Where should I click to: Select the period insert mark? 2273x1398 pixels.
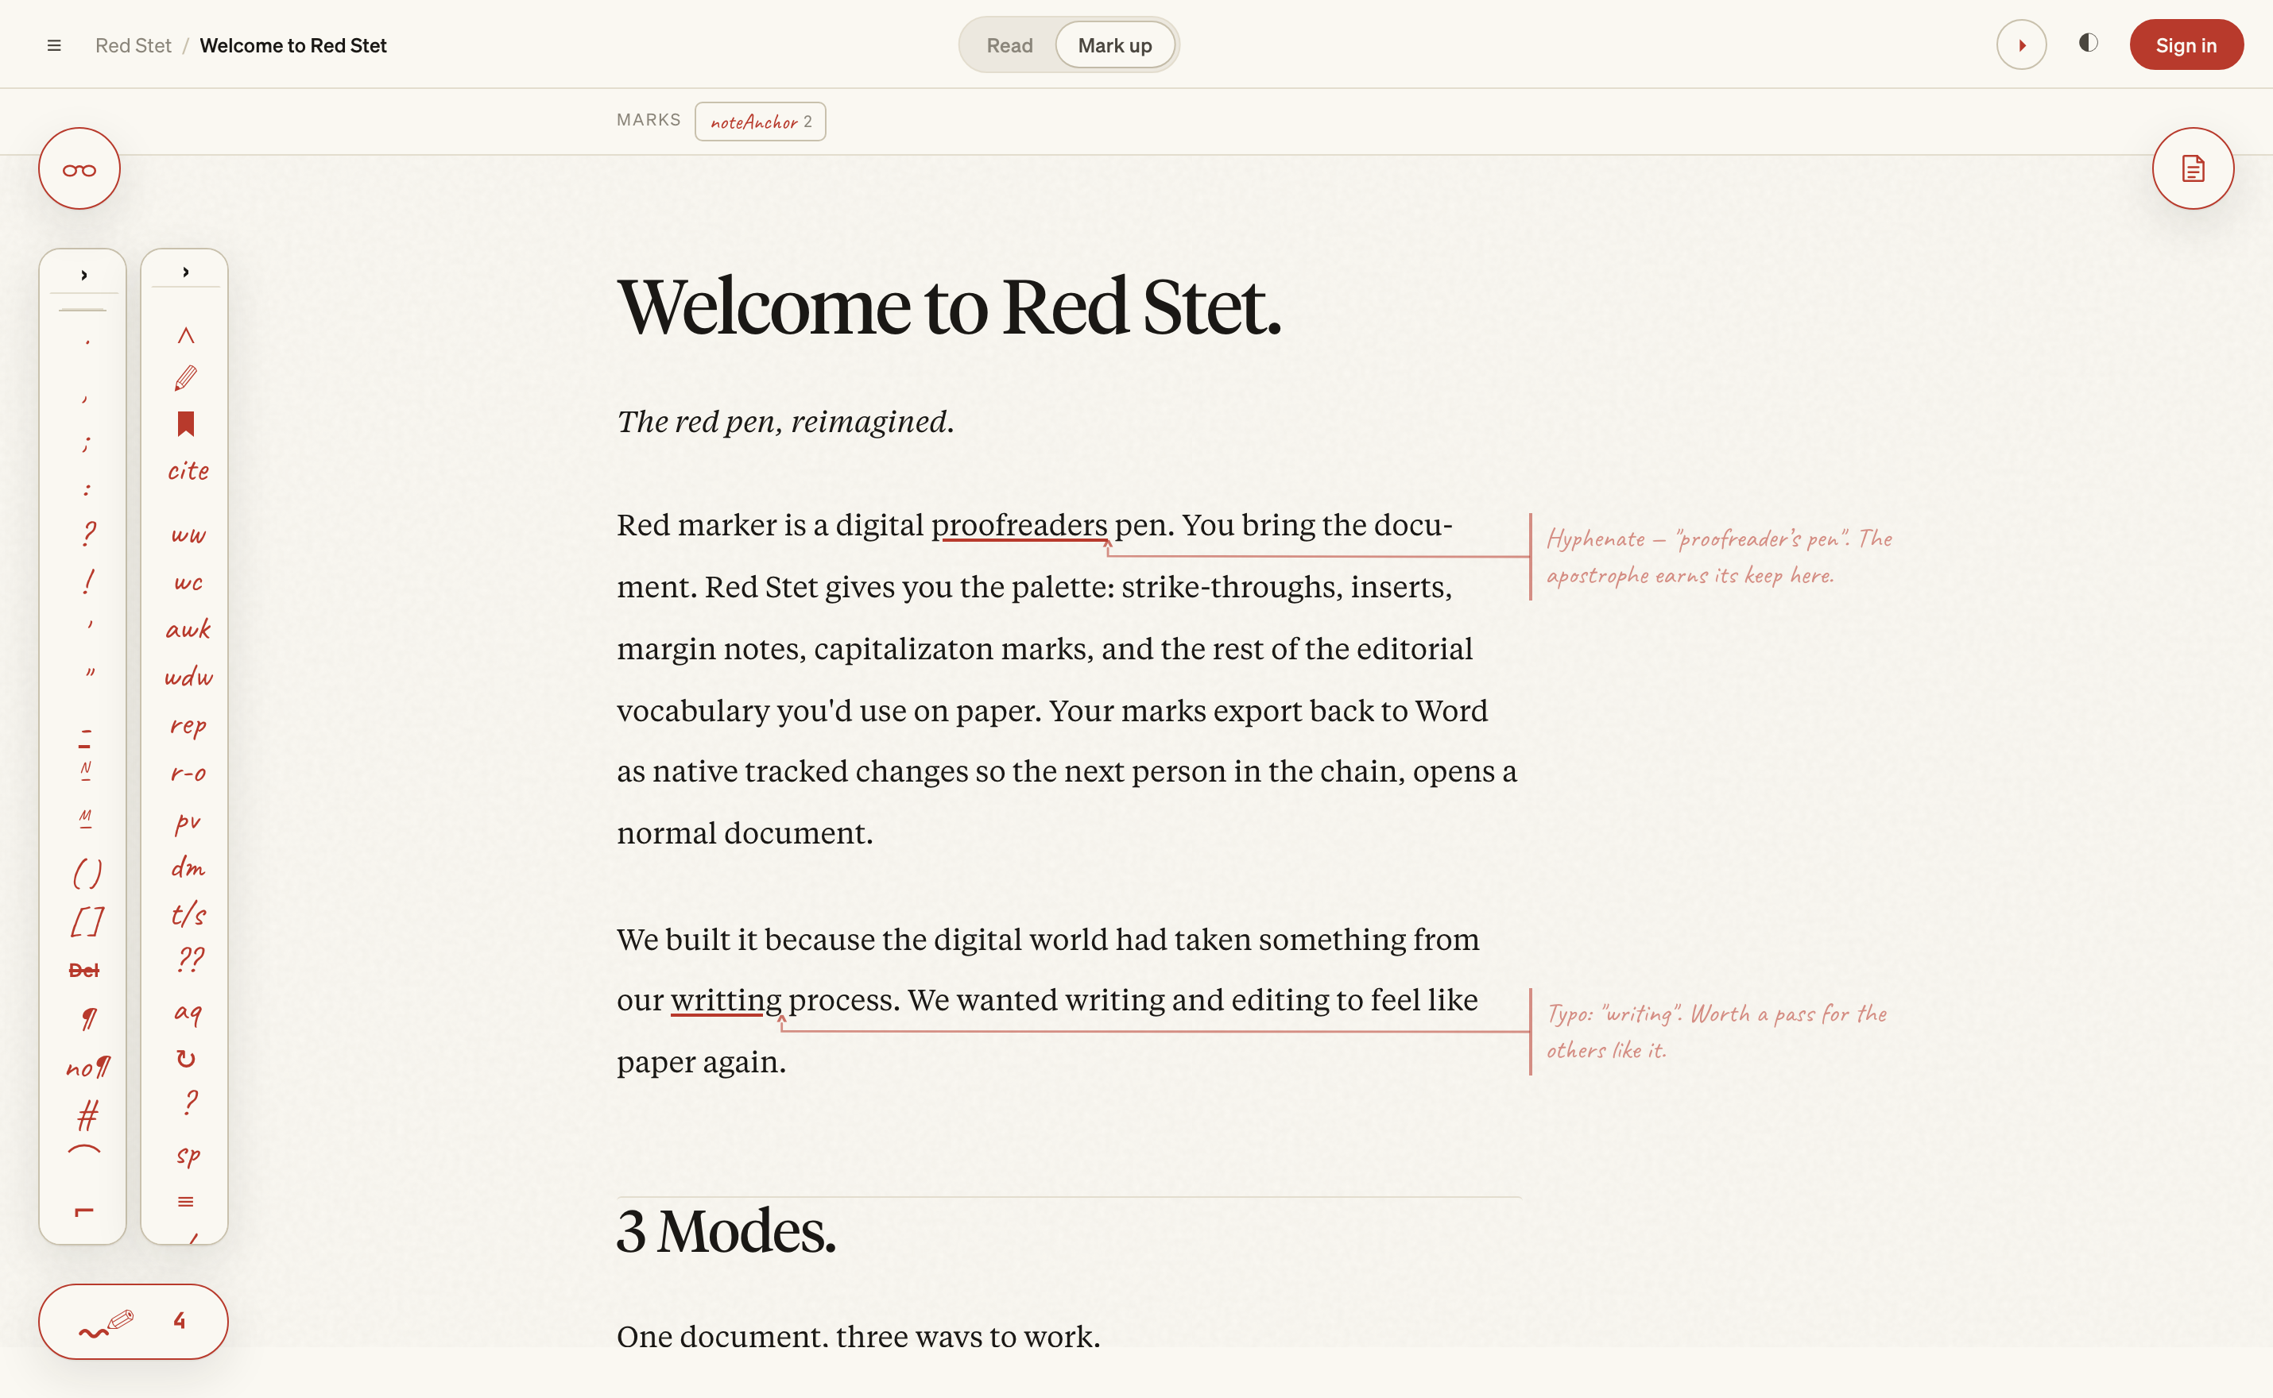click(x=87, y=343)
